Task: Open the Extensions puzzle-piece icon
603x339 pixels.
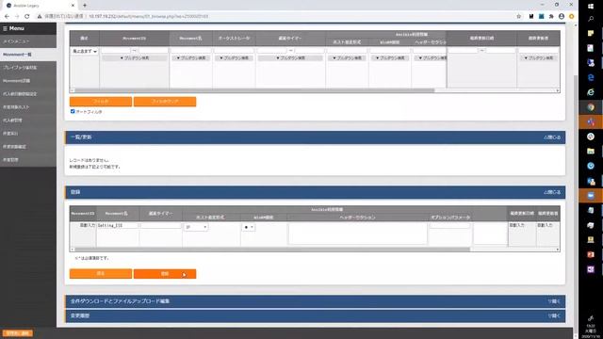Action: pos(551,17)
